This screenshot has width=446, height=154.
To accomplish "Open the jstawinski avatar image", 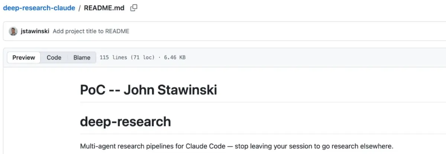I will [13, 31].
